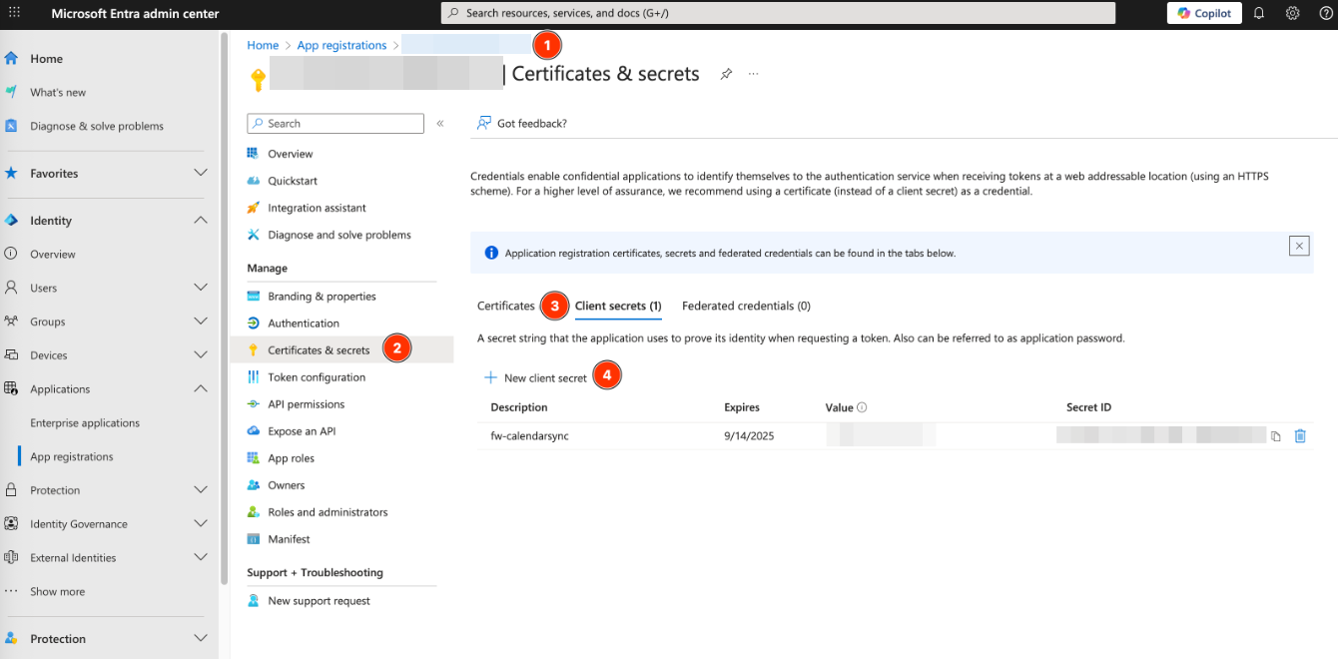Open the more options ellipsis by page title
Viewport: 1338px width, 661px height.
click(x=754, y=74)
